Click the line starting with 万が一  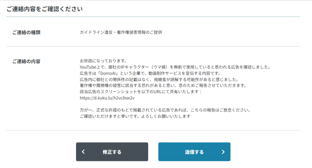click(165, 110)
